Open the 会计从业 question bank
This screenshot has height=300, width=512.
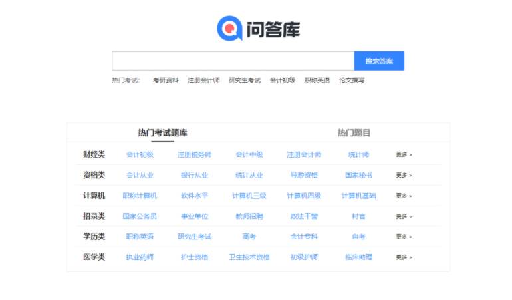(140, 175)
